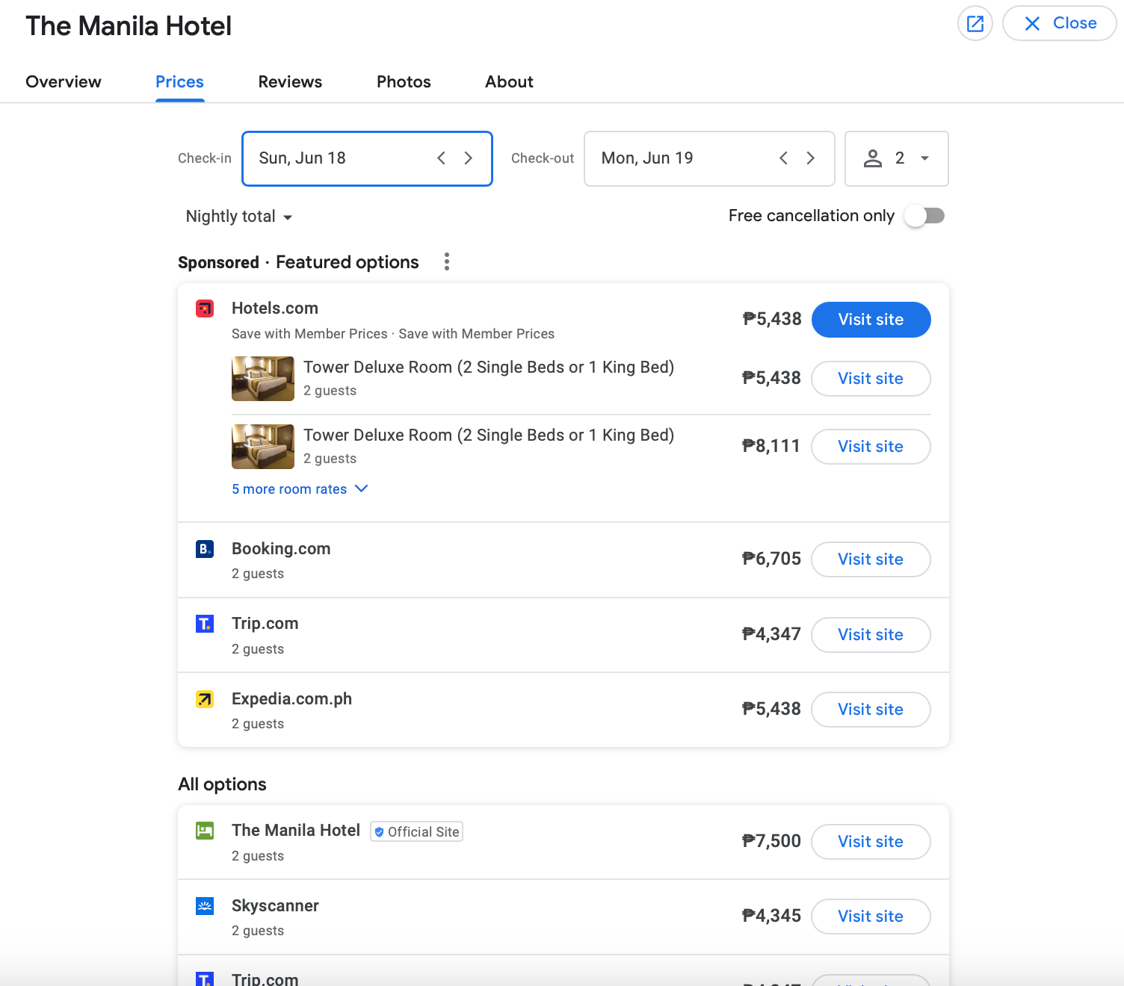Click the Save with Member Prices text
1124x986 pixels.
[x=393, y=334]
